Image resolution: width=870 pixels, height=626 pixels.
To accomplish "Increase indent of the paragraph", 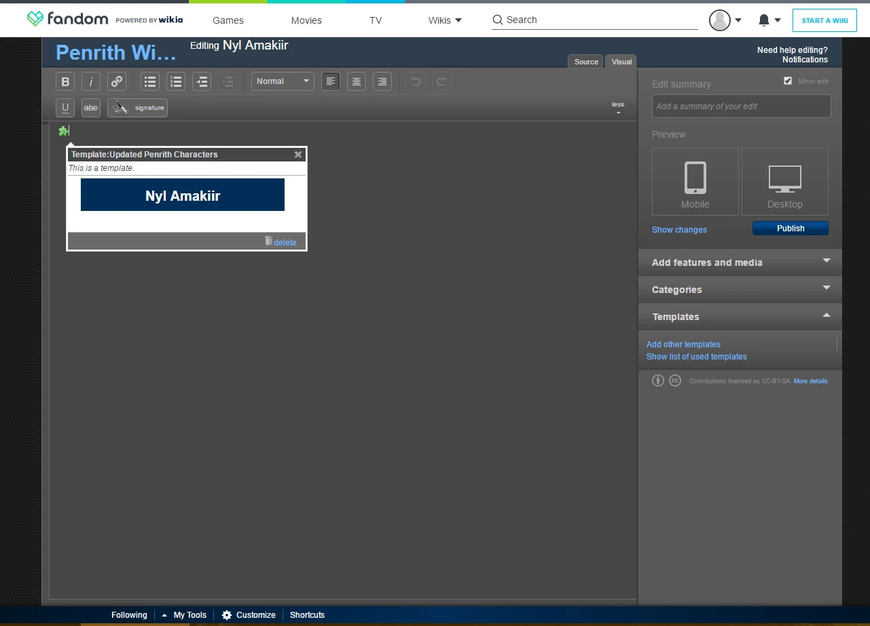I will (x=202, y=81).
